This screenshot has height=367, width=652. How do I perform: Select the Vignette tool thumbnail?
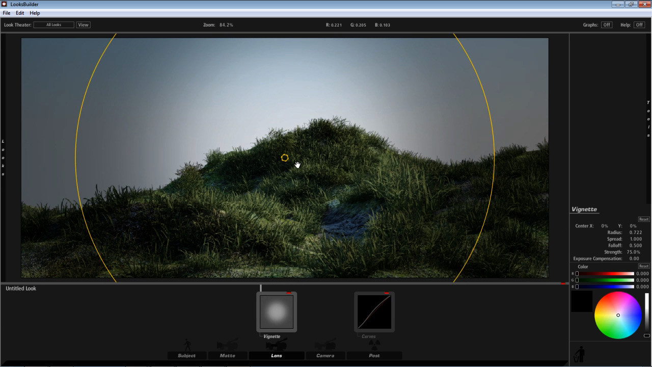[276, 312]
